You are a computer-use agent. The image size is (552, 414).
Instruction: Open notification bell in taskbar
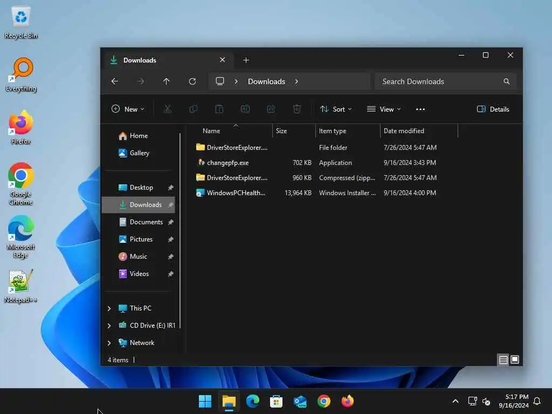click(x=537, y=401)
